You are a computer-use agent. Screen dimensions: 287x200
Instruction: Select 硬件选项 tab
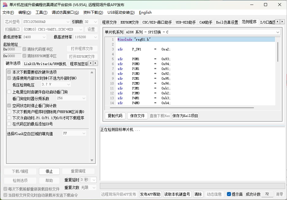[13, 63]
